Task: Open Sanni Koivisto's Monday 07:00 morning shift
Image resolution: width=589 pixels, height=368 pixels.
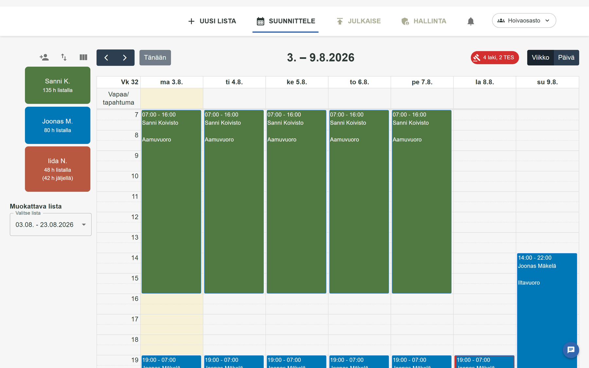Action: (171, 202)
